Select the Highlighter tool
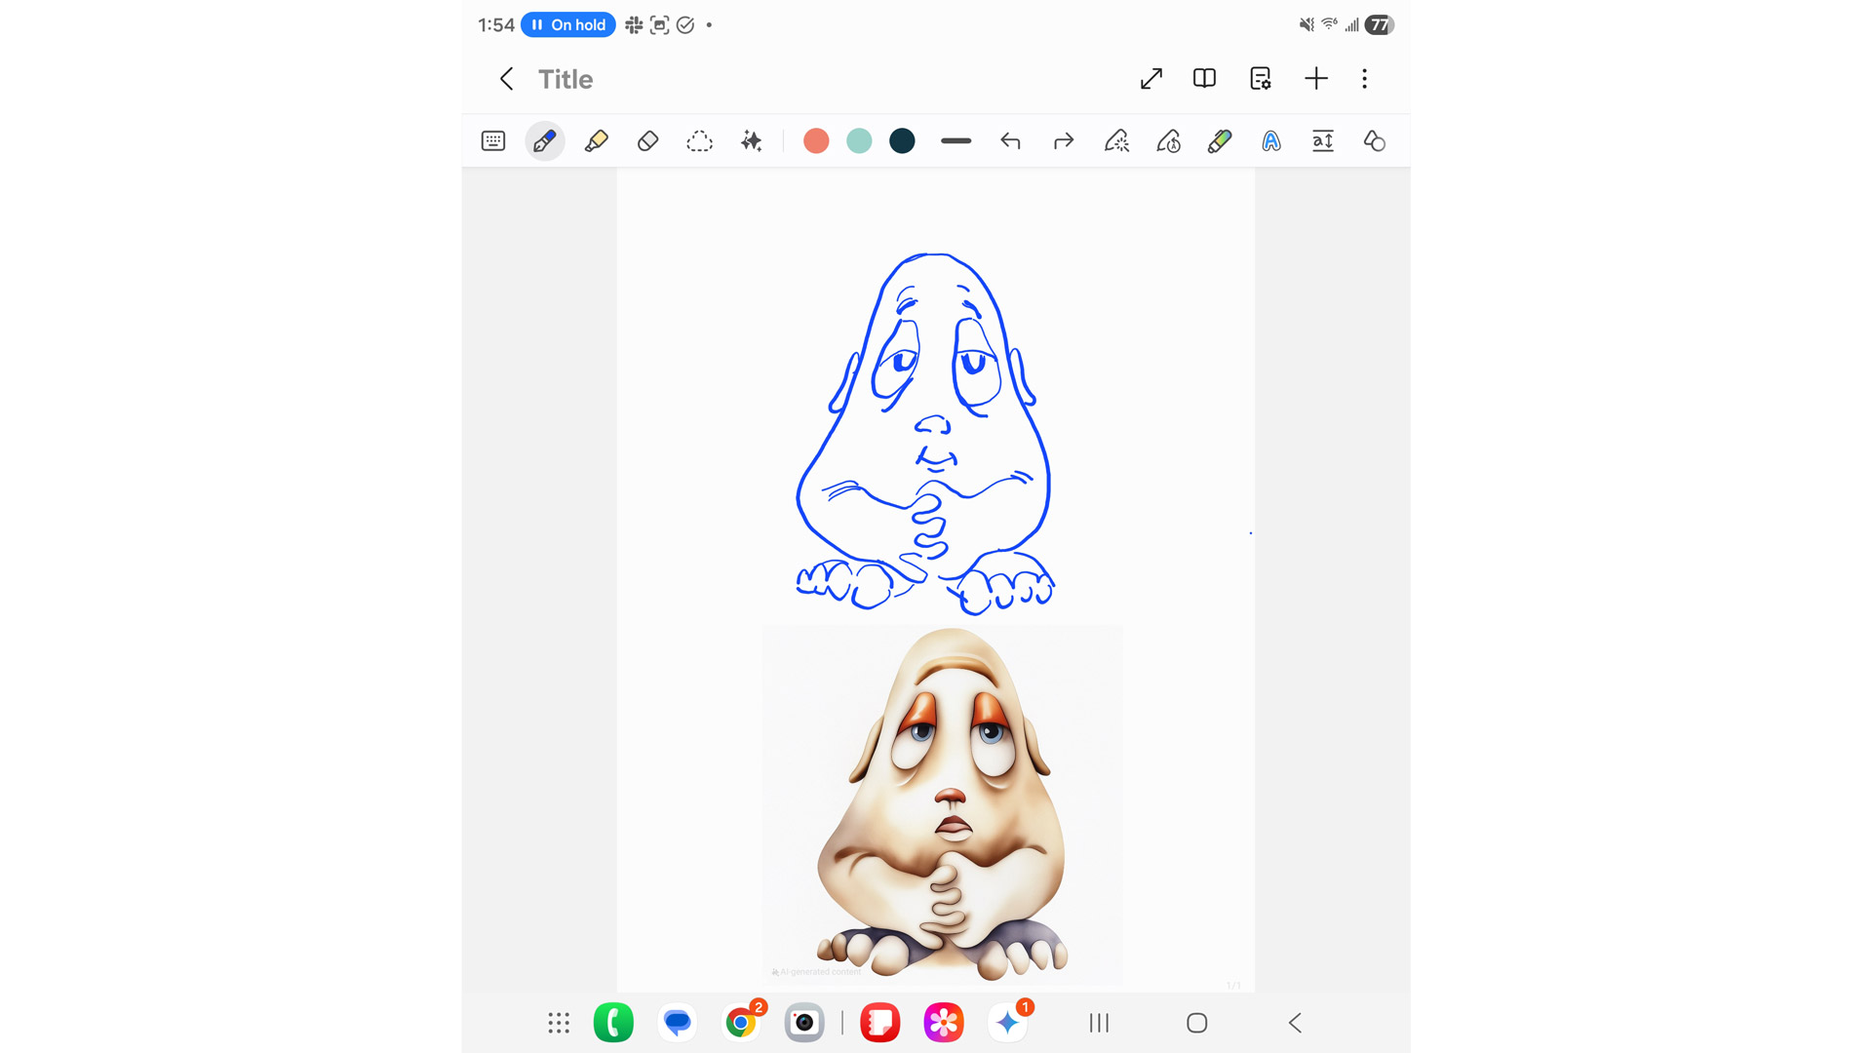Image resolution: width=1872 pixels, height=1053 pixels. (x=596, y=141)
